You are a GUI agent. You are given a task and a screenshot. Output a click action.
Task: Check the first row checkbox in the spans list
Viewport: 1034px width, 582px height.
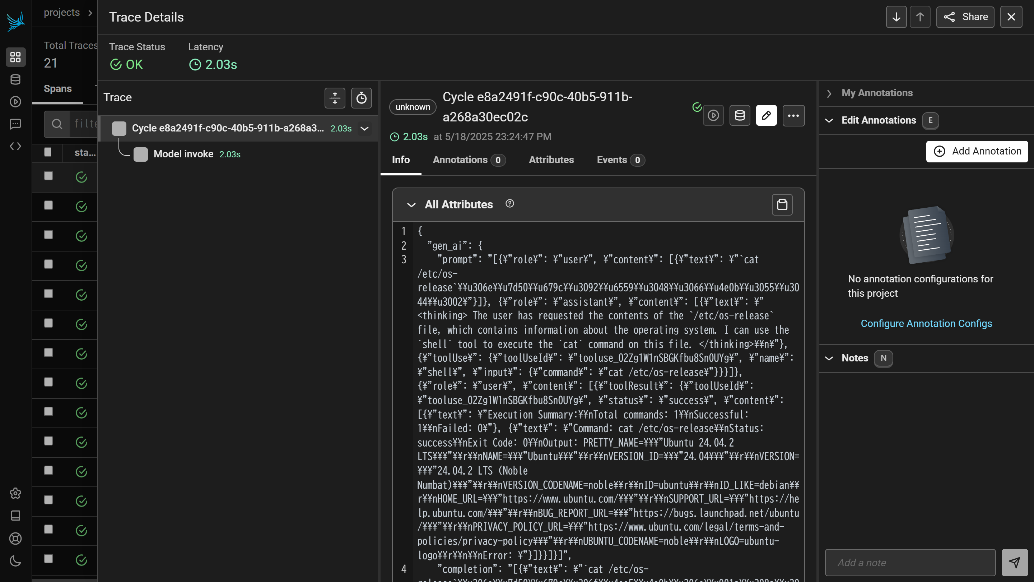tap(48, 177)
